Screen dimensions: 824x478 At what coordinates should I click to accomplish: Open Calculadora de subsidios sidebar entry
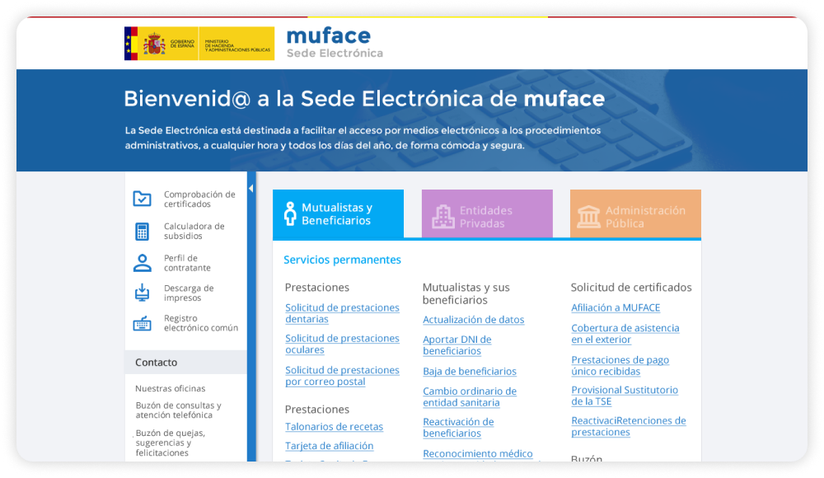[179, 232]
